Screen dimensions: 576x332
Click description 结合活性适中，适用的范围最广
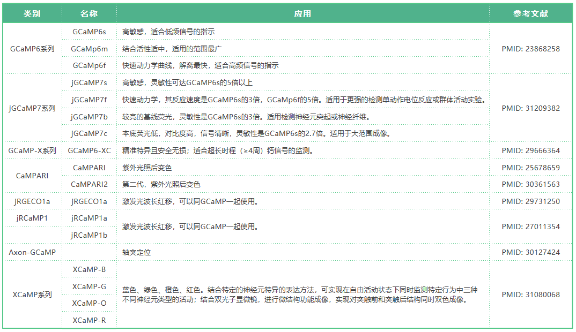(x=172, y=49)
